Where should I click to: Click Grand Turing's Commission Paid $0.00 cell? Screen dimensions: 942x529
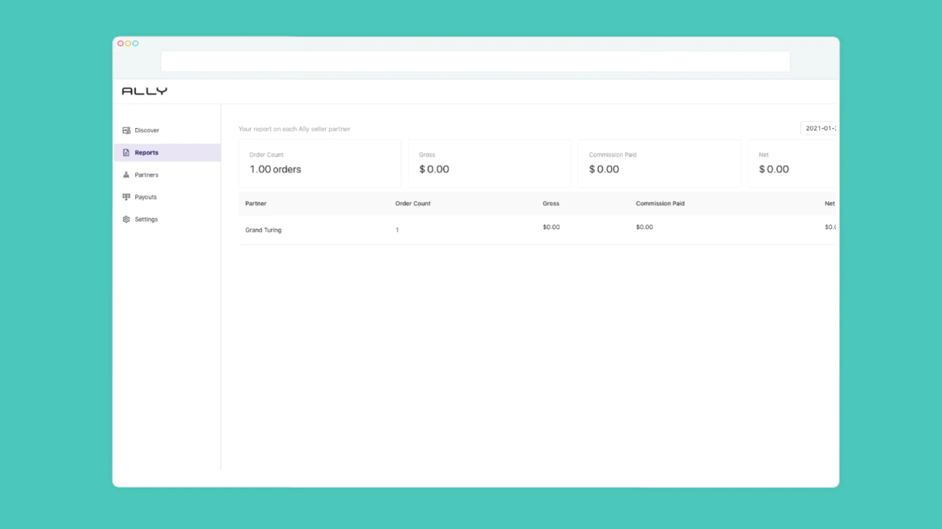pos(644,227)
